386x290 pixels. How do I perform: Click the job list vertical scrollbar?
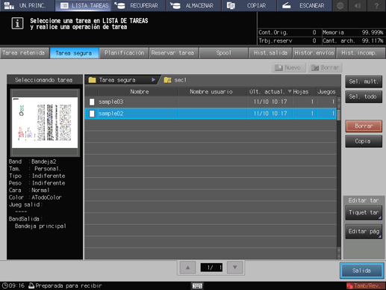coord(339,178)
